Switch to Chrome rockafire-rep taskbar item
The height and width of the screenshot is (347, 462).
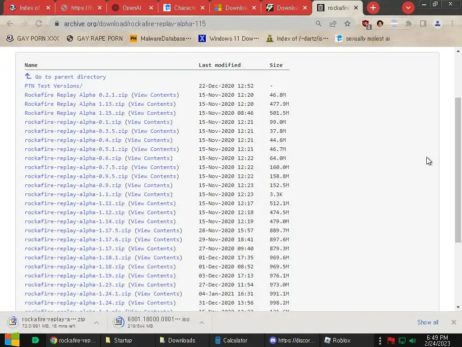73,340
